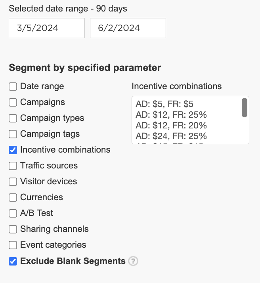
Task: Click the help icon beside Exclude Blank Segments
Action: [x=133, y=261]
